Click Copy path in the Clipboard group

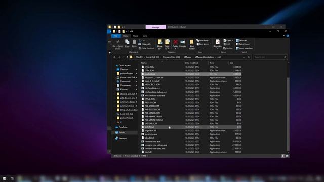point(145,44)
